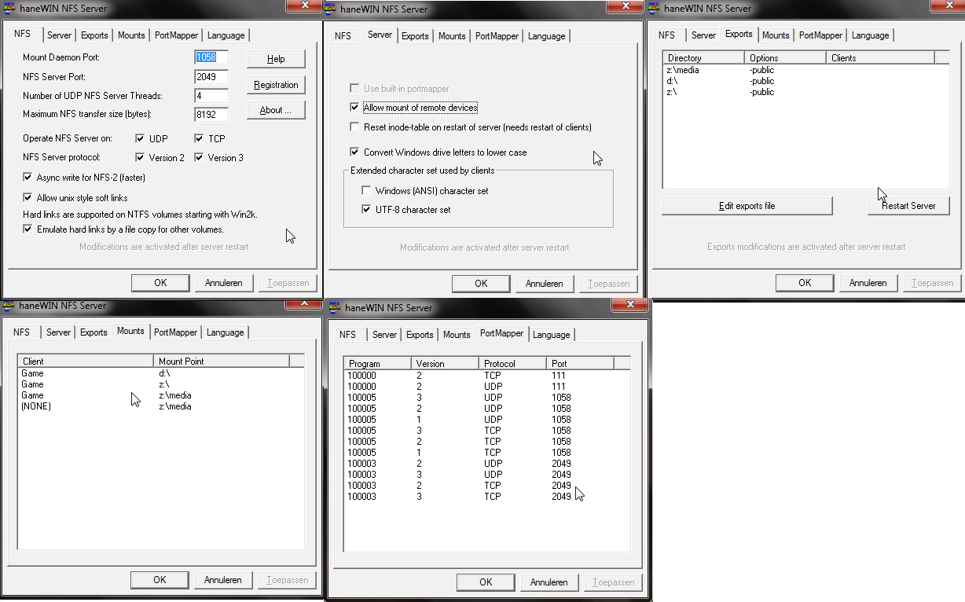Open the Language tab in the NFS port settings window
Viewport: 965px width, 602px height.
(226, 35)
